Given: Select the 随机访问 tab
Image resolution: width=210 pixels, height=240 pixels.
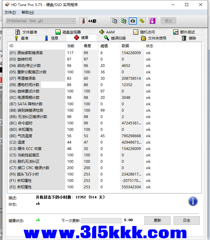Looking at the screenshot, I should [144, 32].
